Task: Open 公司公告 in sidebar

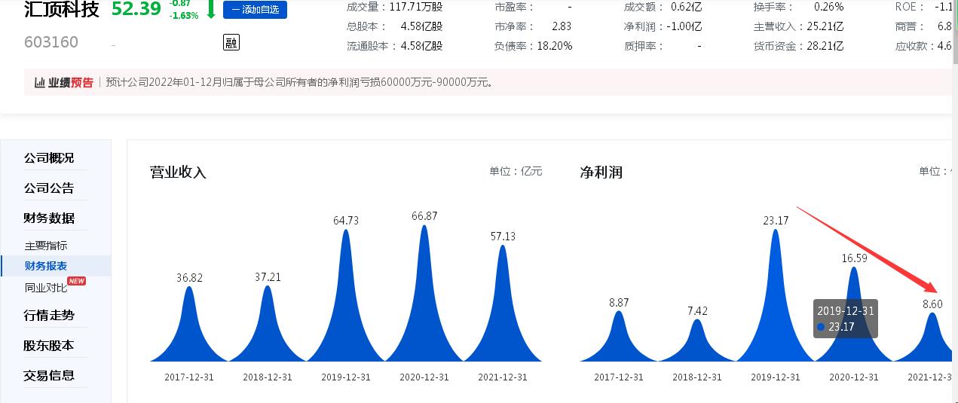Action: 49,188
